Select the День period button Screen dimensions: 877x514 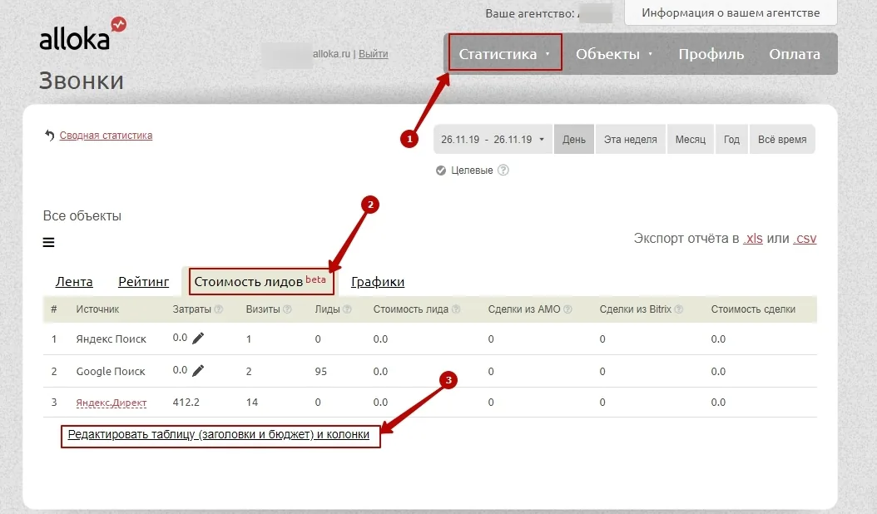tap(574, 139)
